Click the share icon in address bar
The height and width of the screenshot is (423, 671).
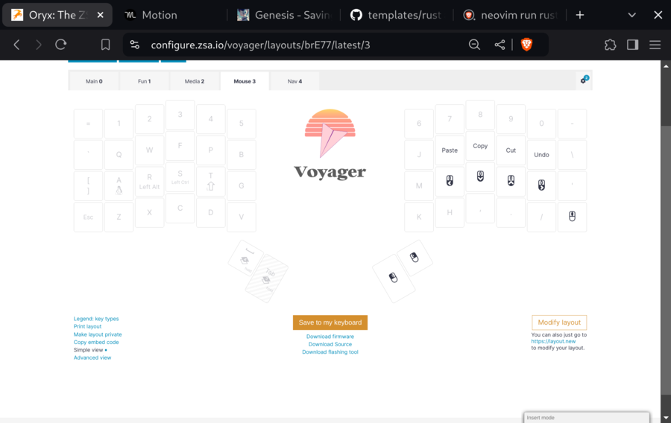[500, 45]
